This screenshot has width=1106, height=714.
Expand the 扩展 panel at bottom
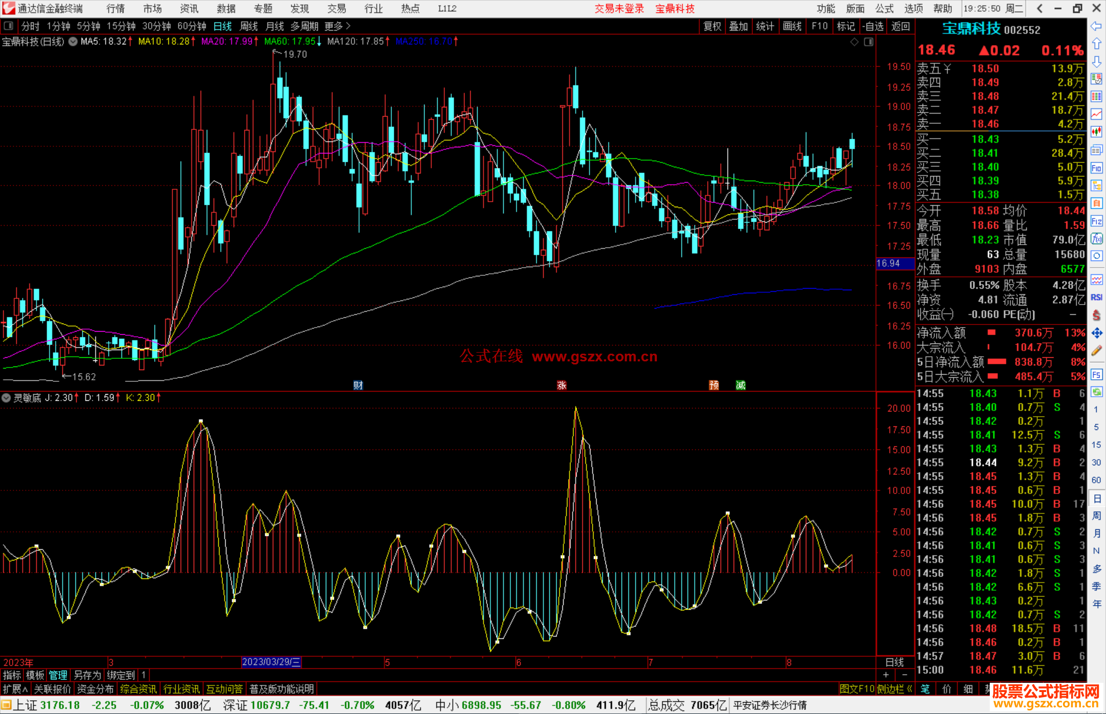coord(15,689)
